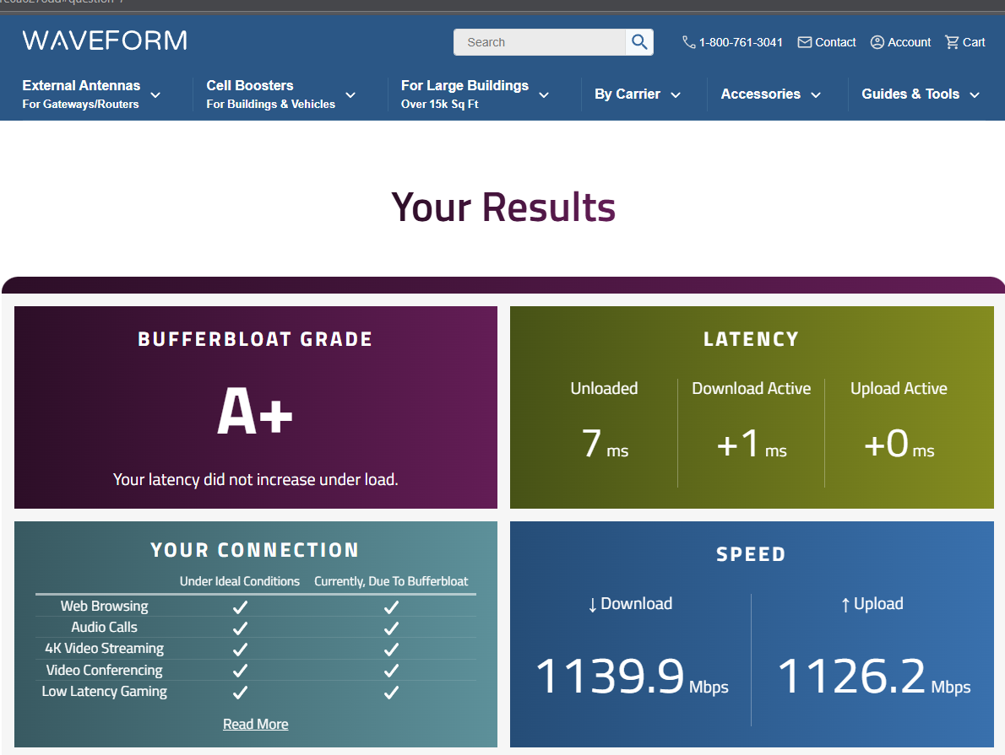Expand chevron next to By Carrier
Screen dimensions: 1005x755
coord(676,94)
